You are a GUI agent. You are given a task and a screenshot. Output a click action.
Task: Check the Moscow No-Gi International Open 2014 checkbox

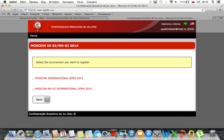pyautogui.click(x=33, y=89)
